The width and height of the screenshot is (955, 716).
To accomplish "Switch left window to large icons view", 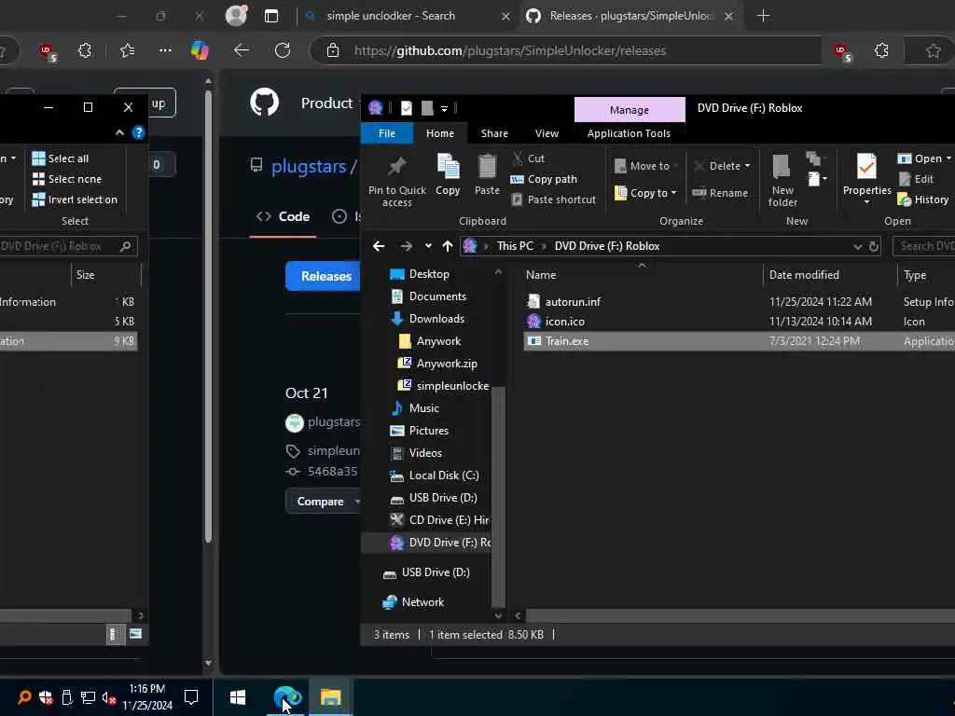I will 135,634.
